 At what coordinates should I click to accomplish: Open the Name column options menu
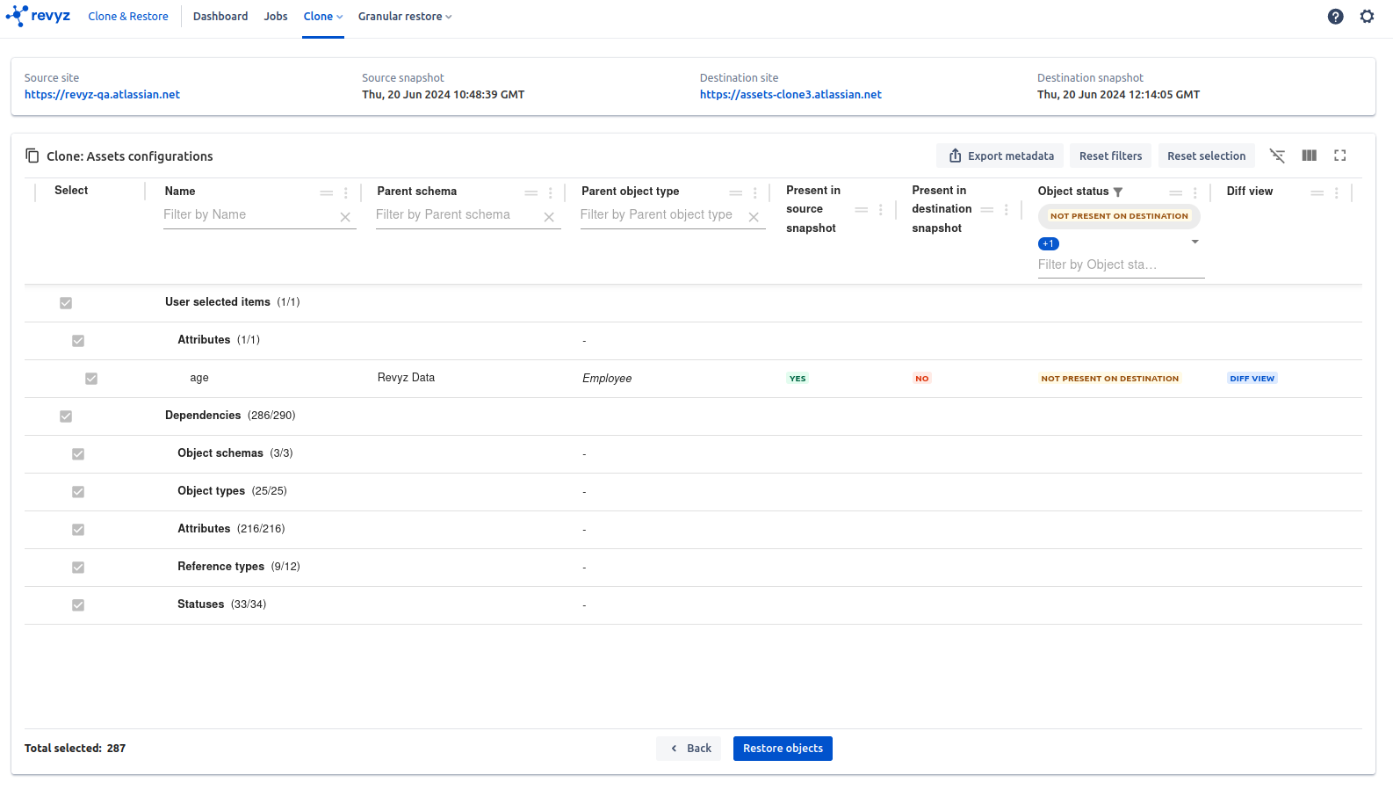346,193
